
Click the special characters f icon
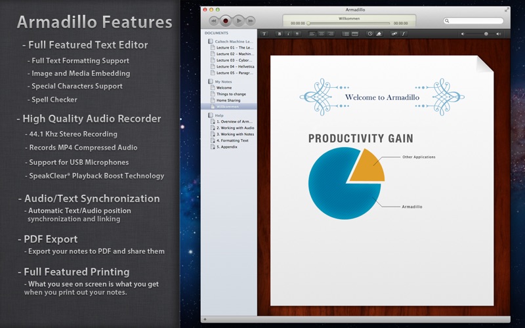404,34
